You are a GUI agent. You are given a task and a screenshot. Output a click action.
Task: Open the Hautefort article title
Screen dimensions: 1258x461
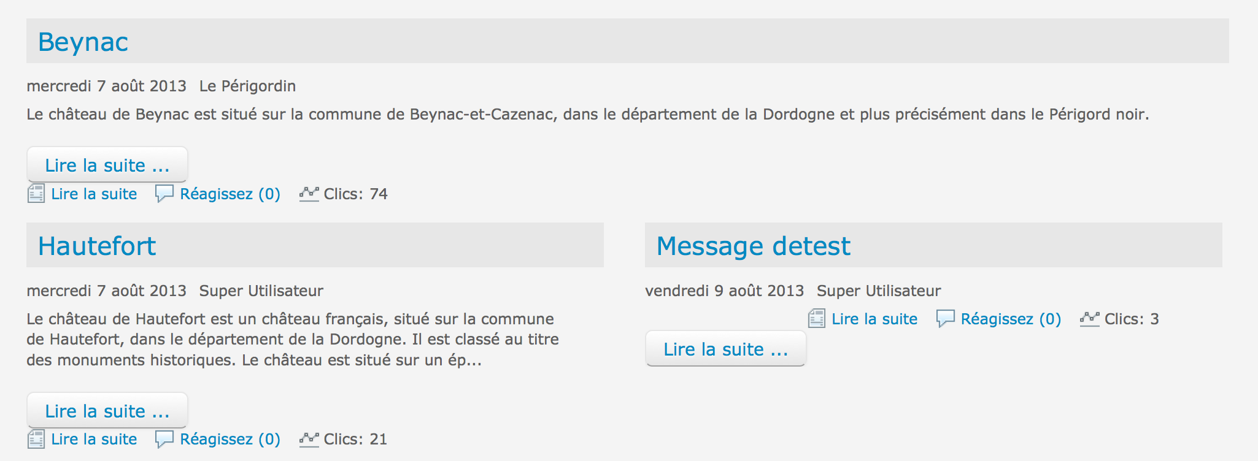pyautogui.click(x=97, y=246)
